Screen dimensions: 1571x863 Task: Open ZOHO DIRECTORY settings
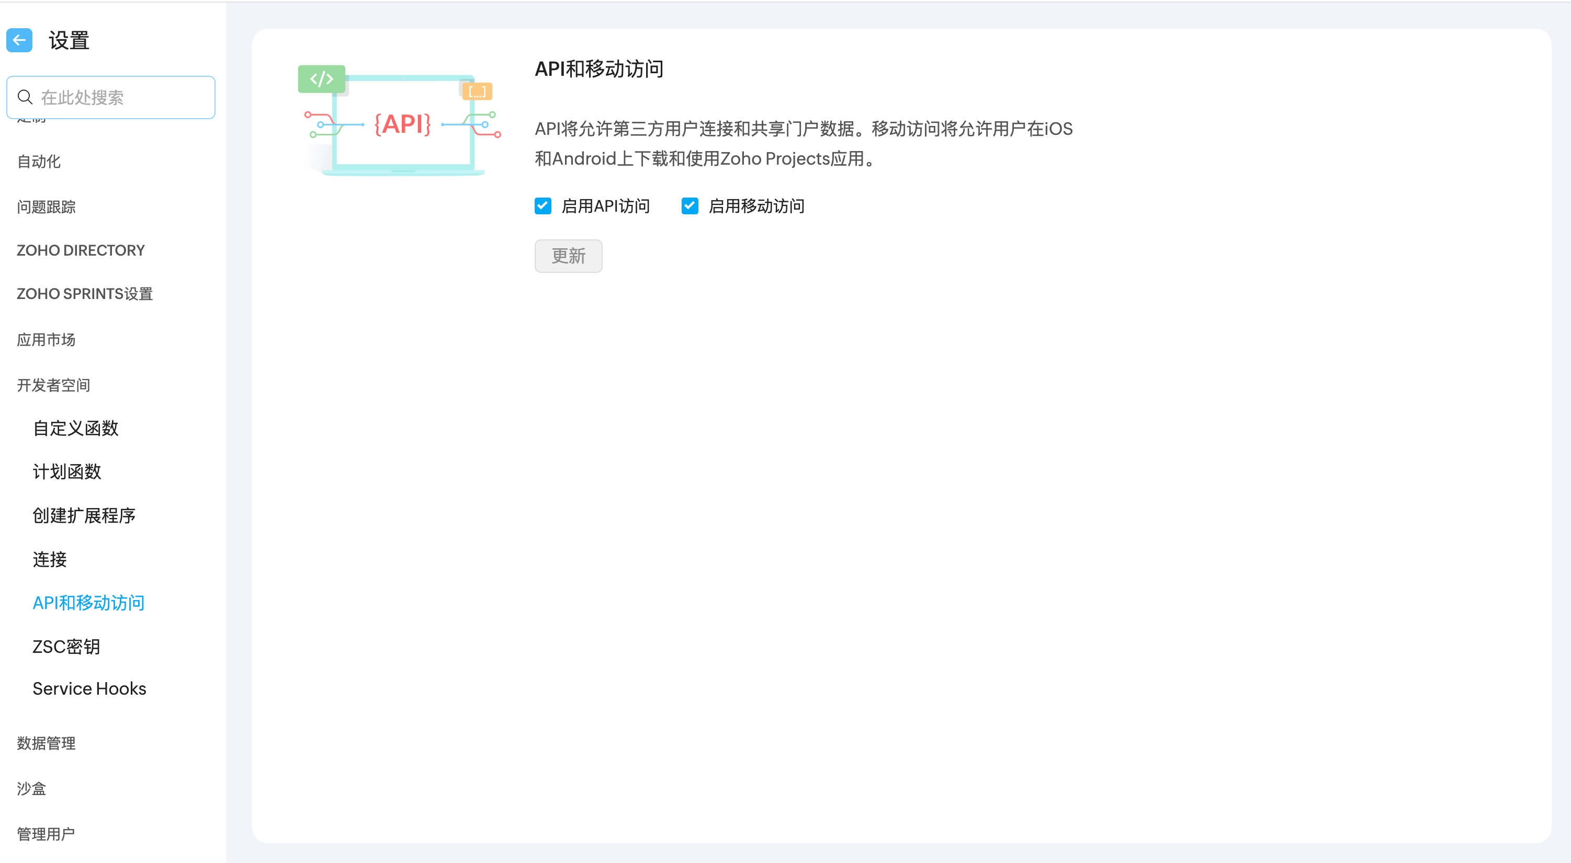click(81, 250)
